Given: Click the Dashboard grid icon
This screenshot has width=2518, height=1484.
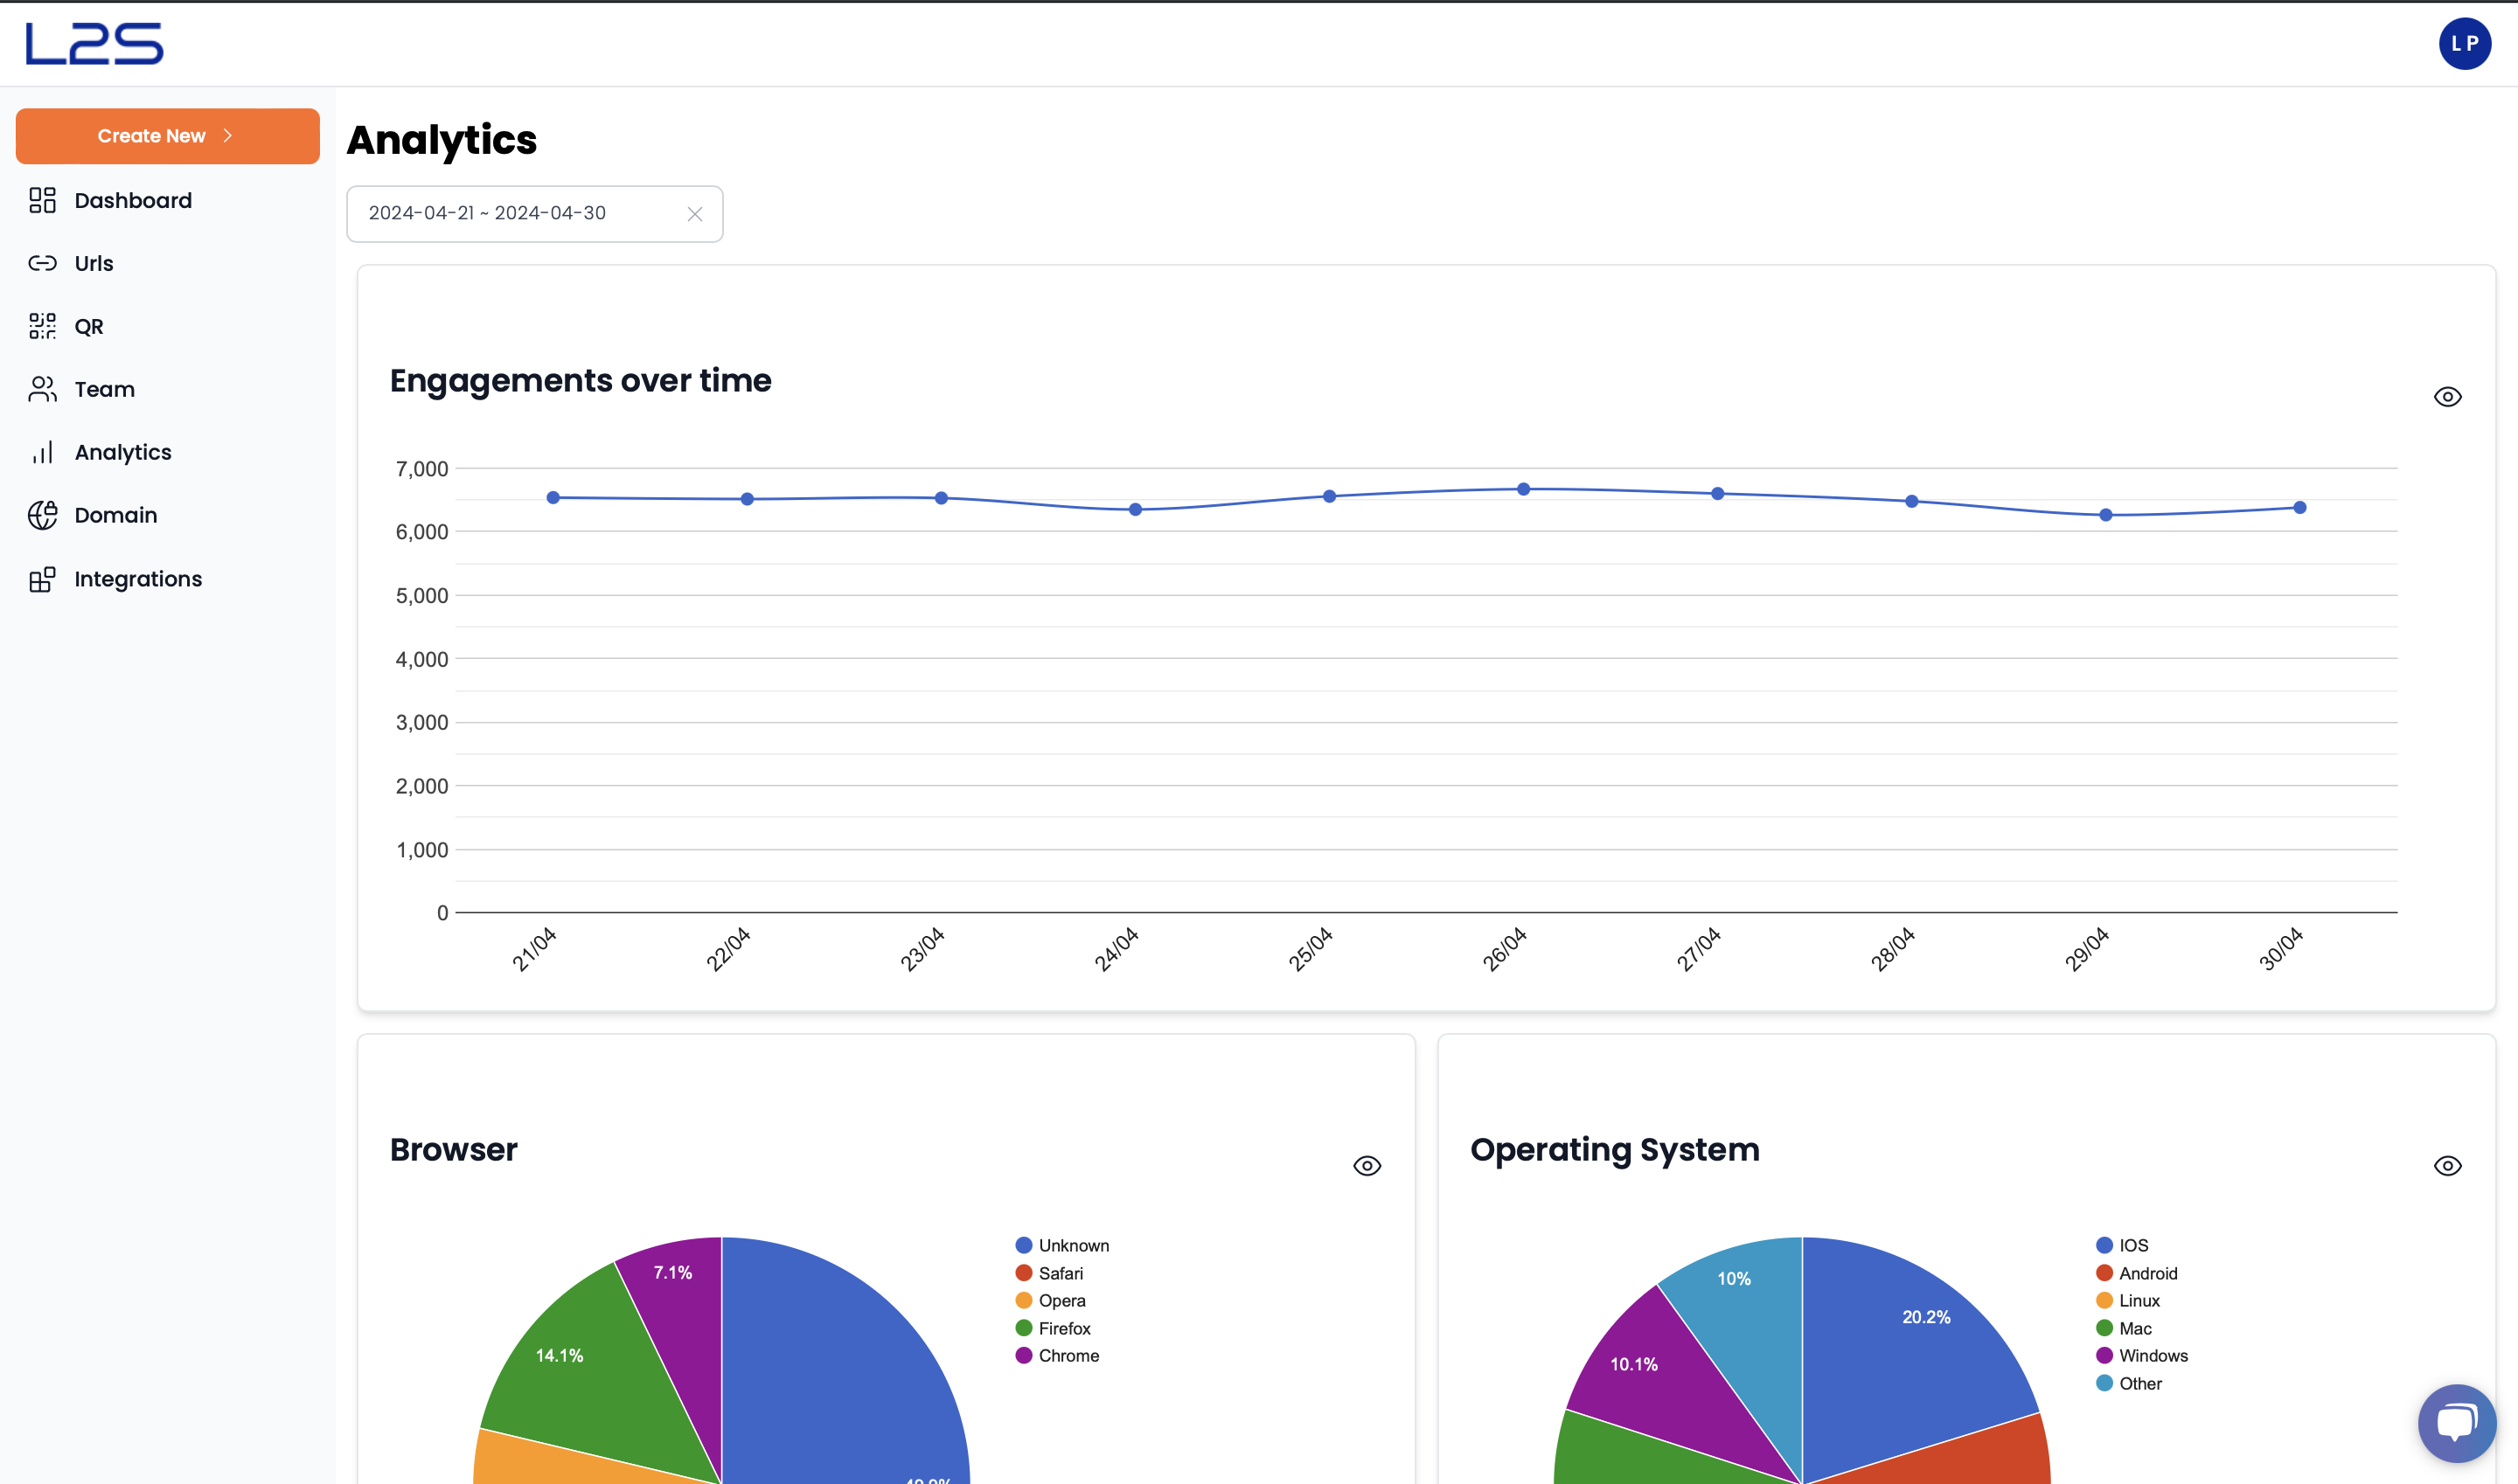Looking at the screenshot, I should 42,200.
